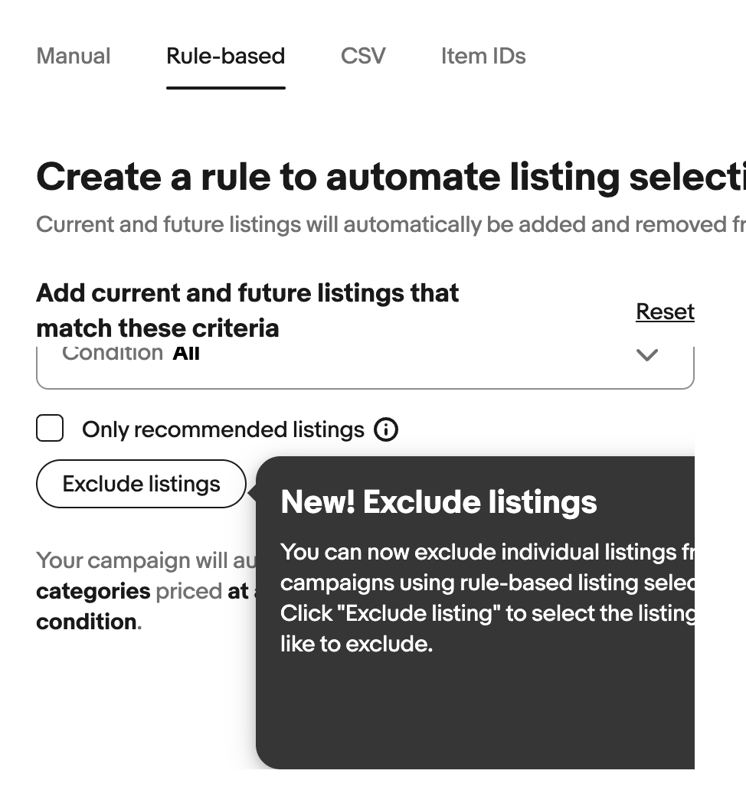
Task: Click the Exclude listings button
Action: 141,484
